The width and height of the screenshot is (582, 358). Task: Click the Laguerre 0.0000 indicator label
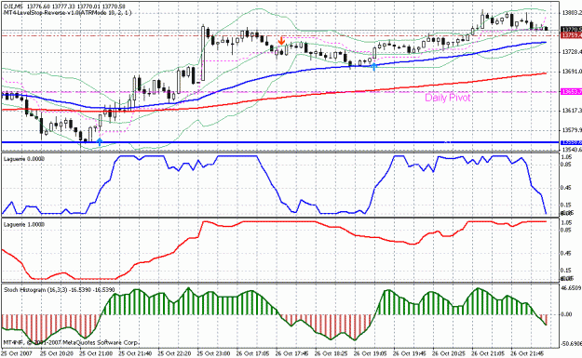24,159
